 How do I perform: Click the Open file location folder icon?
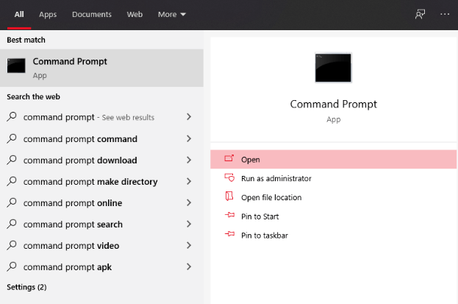click(228, 197)
